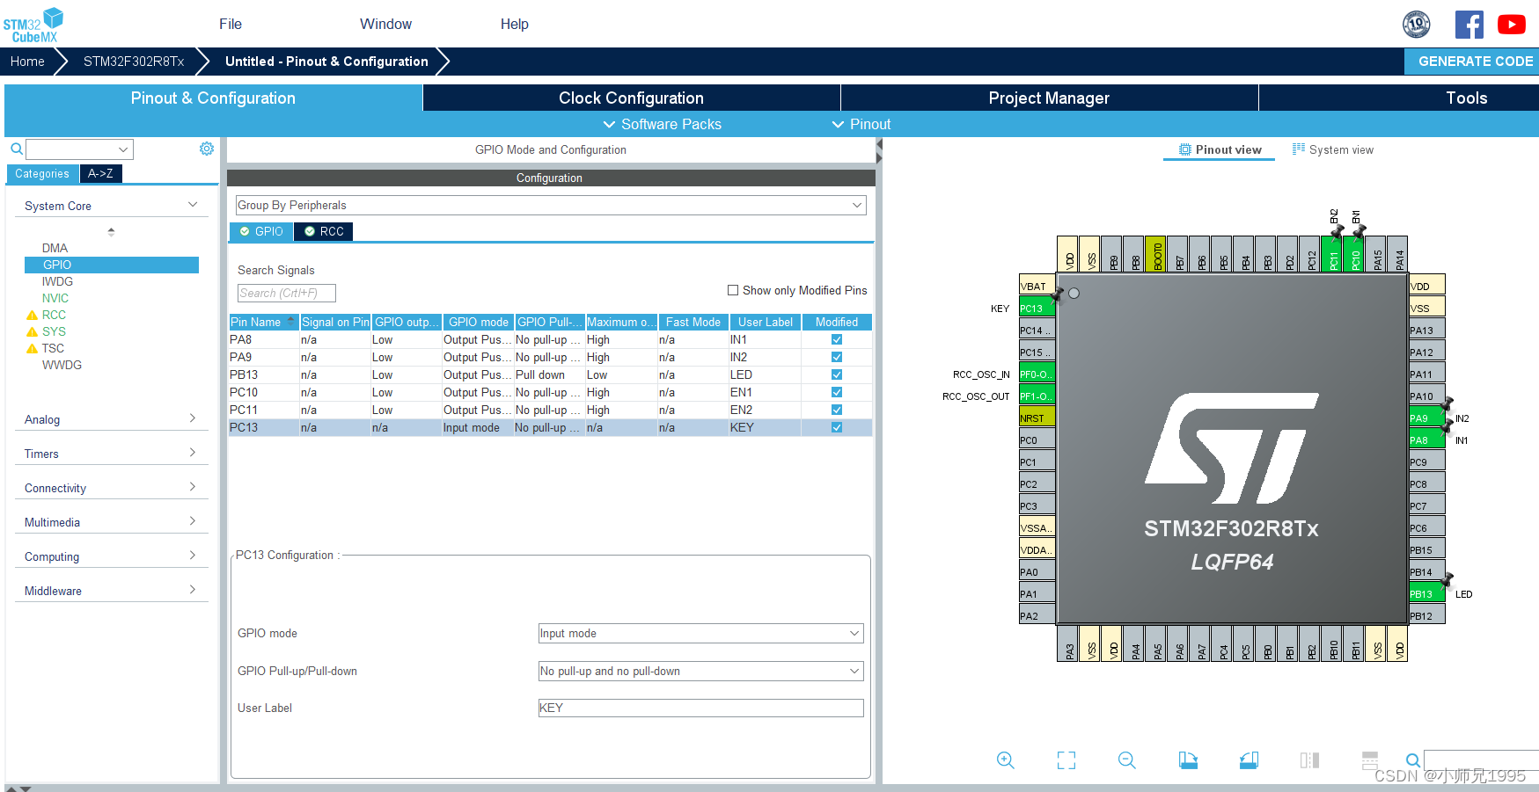Expand the Multimedia category
Screen dimensions: 1539x792
193,521
